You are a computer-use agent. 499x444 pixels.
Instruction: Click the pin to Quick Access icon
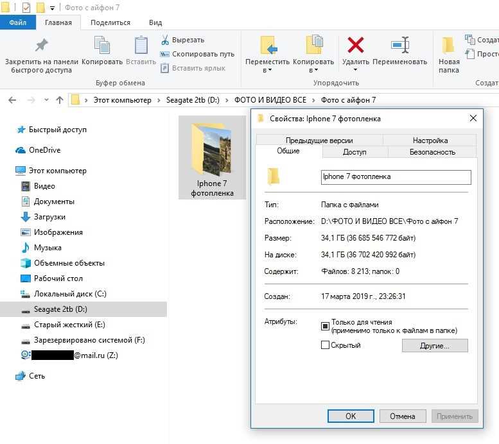pyautogui.click(x=41, y=45)
